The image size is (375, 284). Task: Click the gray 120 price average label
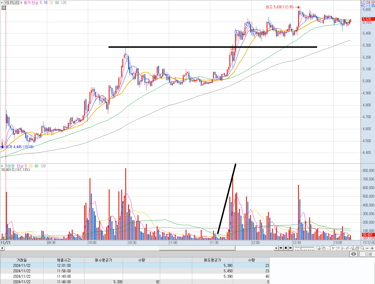coord(64,3)
